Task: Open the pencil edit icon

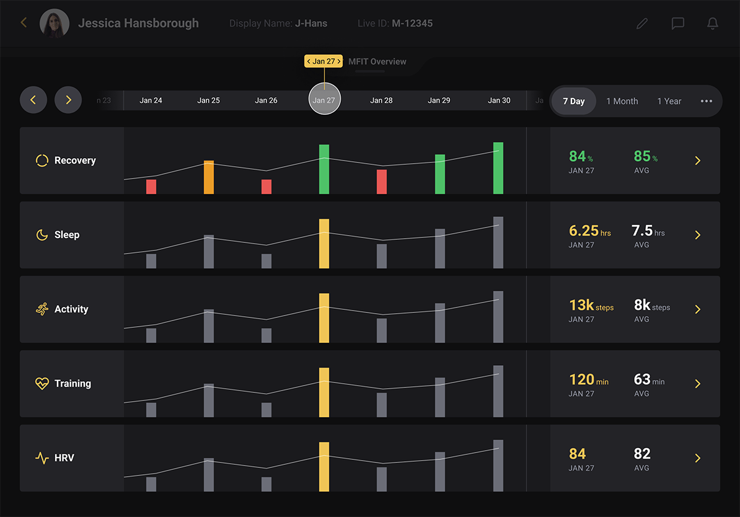Action: pyautogui.click(x=642, y=24)
